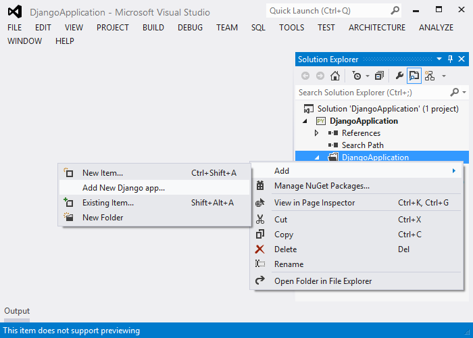Open the WINDOW menu

tap(25, 41)
